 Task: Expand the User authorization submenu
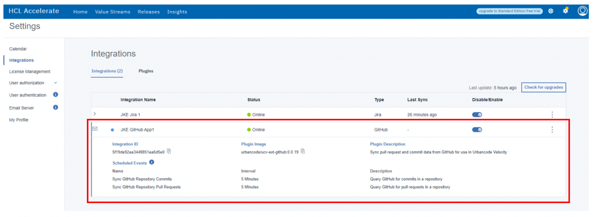click(x=56, y=83)
